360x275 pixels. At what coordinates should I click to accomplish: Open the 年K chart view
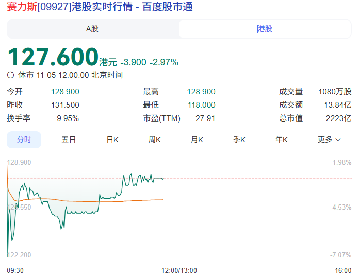281,140
